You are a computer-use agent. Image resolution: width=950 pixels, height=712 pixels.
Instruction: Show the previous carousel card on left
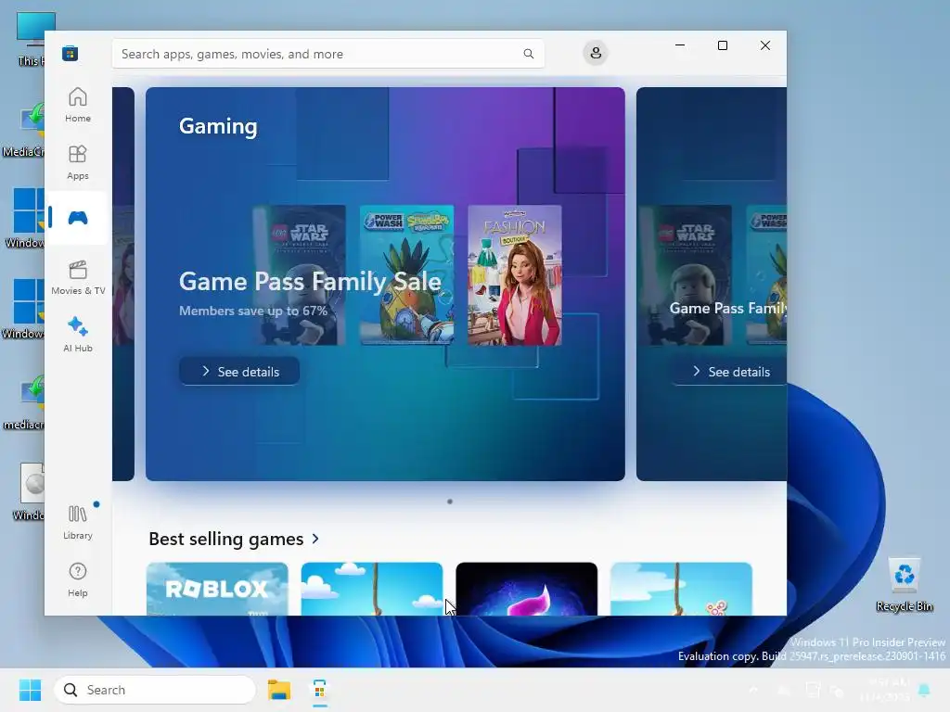(123, 284)
